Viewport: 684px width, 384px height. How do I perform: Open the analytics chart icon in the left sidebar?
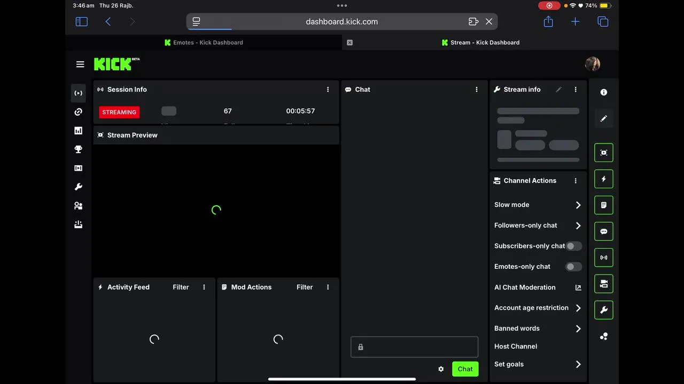tap(78, 131)
